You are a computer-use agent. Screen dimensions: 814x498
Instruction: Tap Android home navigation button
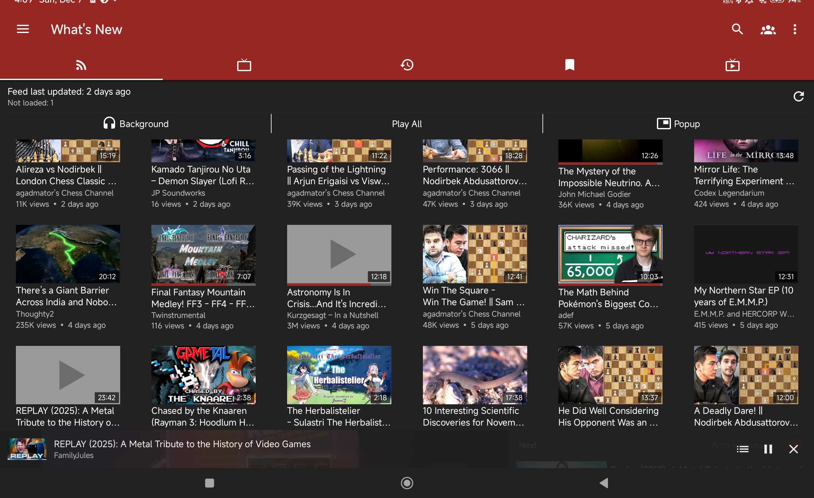407,483
